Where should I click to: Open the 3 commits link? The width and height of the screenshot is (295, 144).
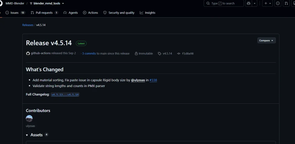click(89, 53)
